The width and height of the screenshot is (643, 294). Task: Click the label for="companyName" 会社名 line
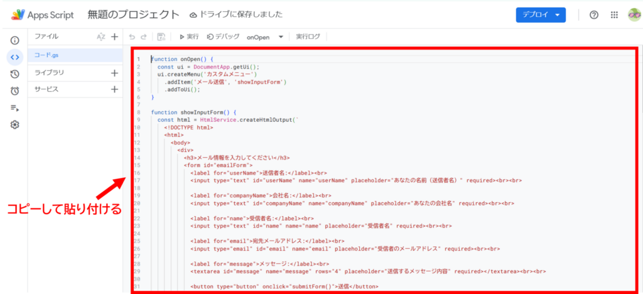[261, 195]
